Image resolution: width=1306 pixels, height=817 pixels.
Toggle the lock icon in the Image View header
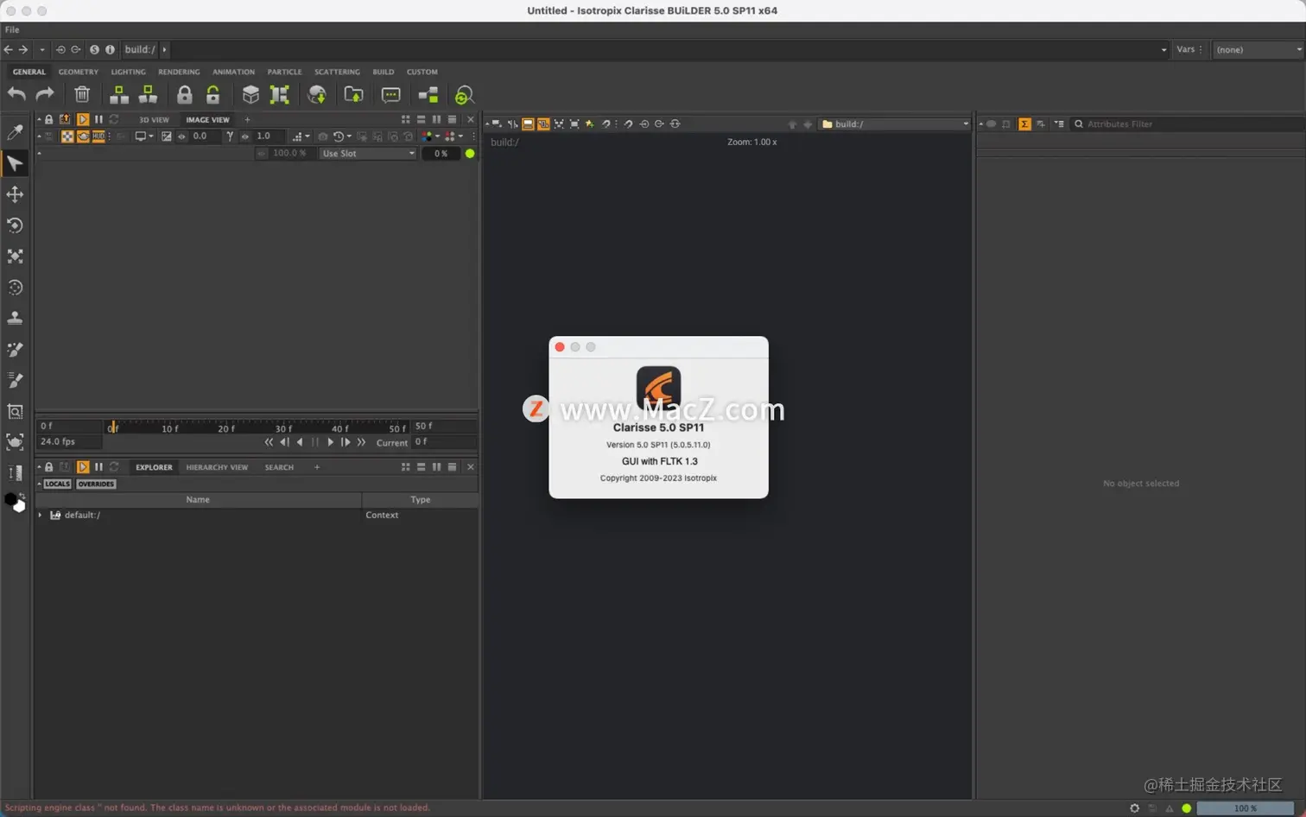pos(48,119)
